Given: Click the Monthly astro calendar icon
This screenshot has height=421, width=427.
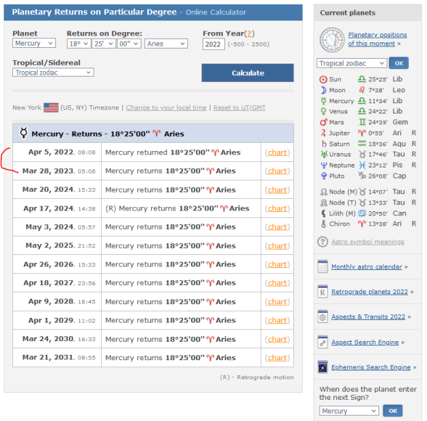Looking at the screenshot, I should (x=322, y=267).
